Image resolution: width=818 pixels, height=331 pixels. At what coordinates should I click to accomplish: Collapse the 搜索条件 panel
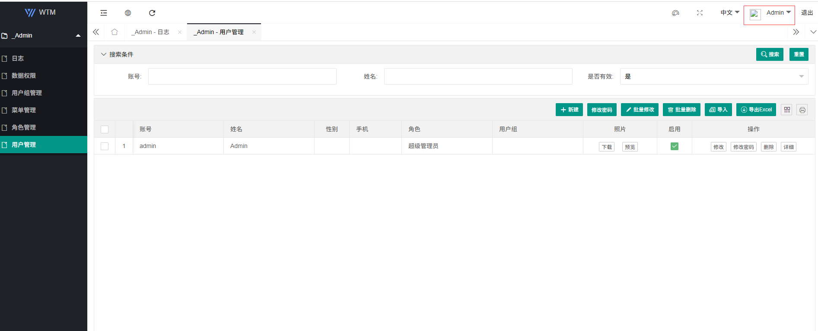point(104,54)
